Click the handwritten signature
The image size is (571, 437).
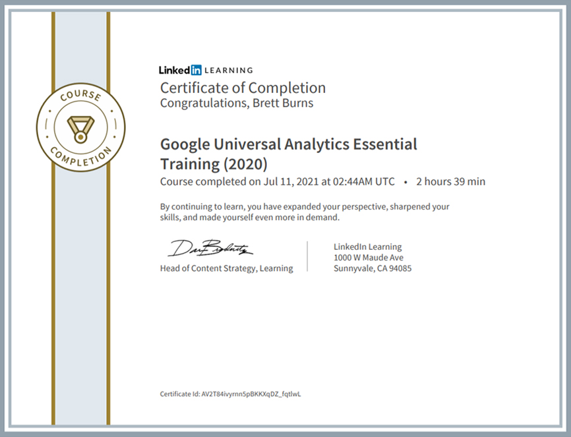210,248
